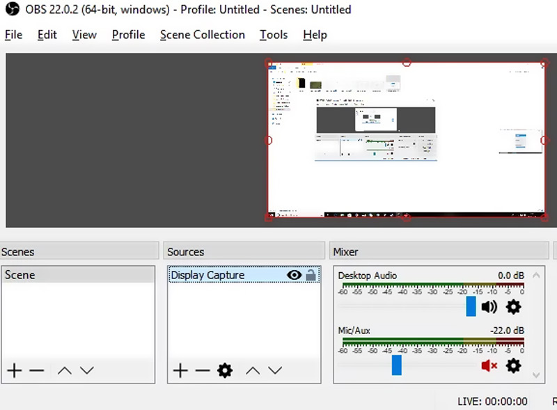The image size is (557, 410).
Task: Remove the selected source with minus icon
Action: tap(202, 370)
